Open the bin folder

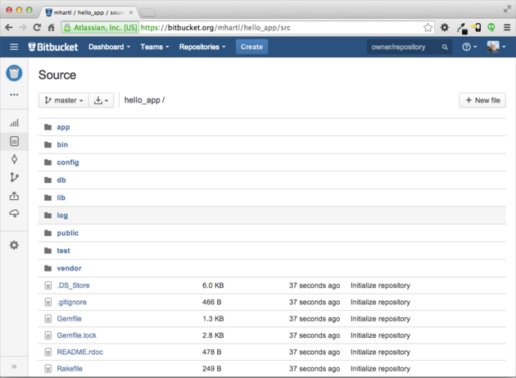point(62,144)
